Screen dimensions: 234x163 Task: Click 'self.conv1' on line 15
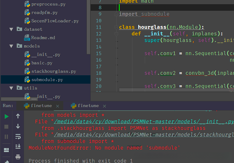(160, 54)
